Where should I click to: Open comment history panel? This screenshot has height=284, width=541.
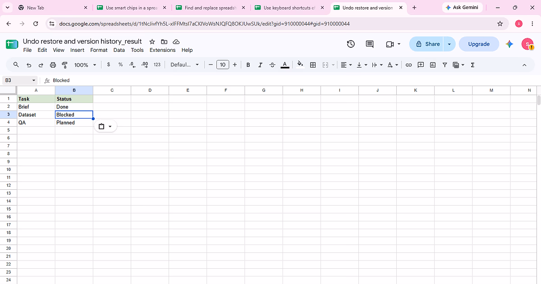[x=370, y=44]
